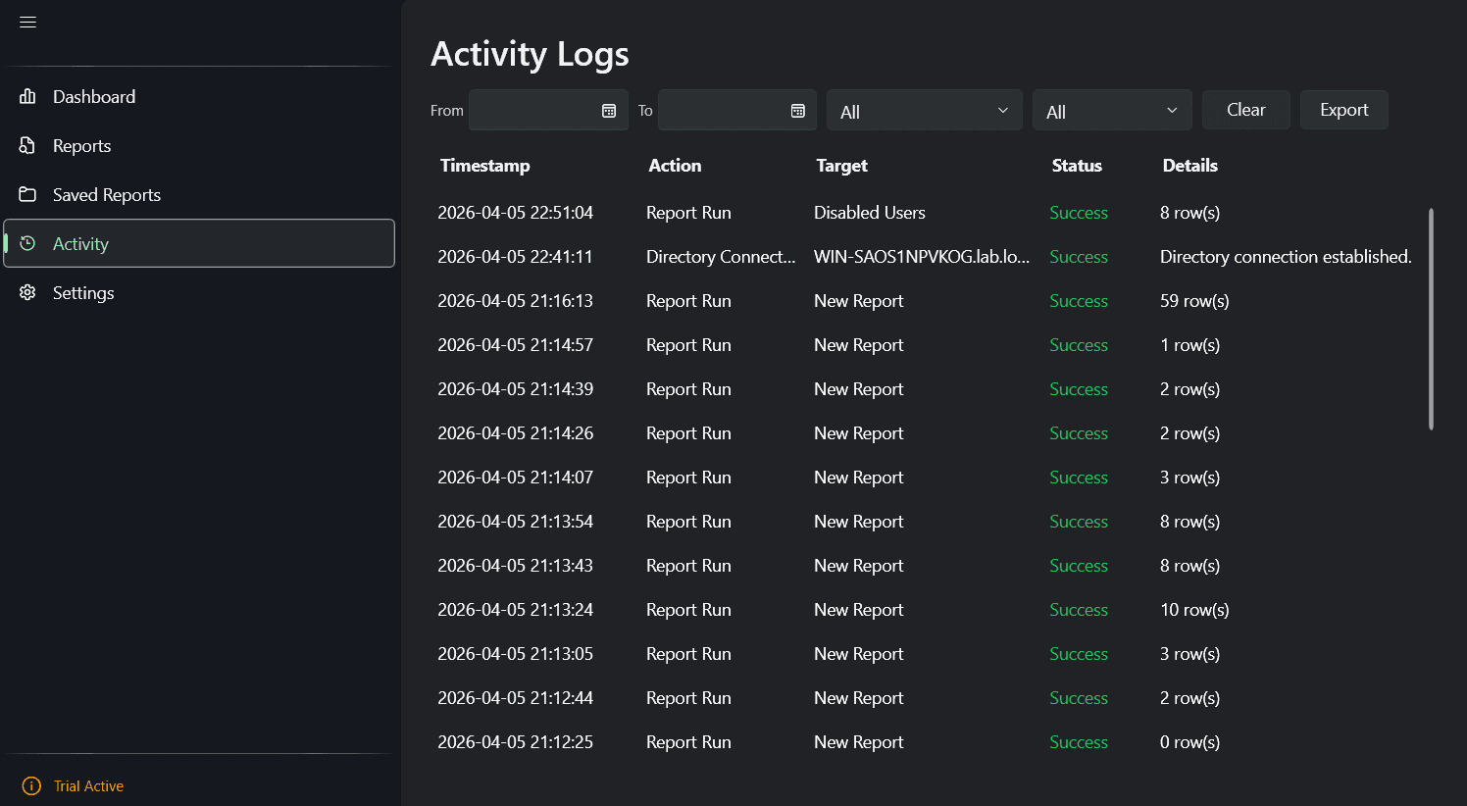The height and width of the screenshot is (806, 1467).
Task: Go to the Reports section
Action: point(199,145)
